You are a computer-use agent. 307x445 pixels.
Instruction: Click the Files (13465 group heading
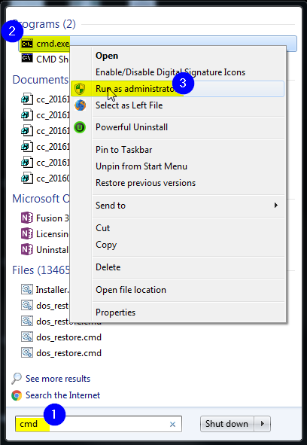coord(41,270)
